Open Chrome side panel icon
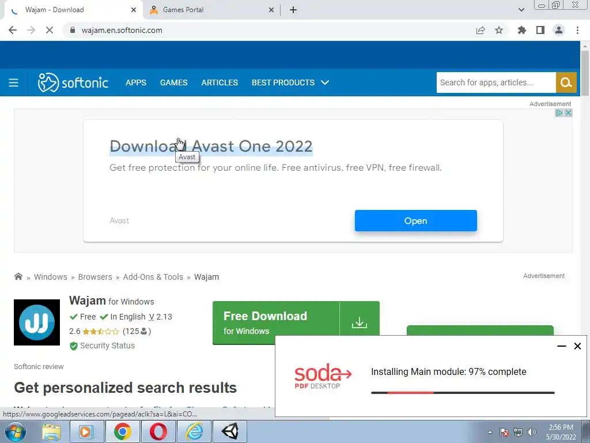Image resolution: width=590 pixels, height=443 pixels. tap(540, 30)
